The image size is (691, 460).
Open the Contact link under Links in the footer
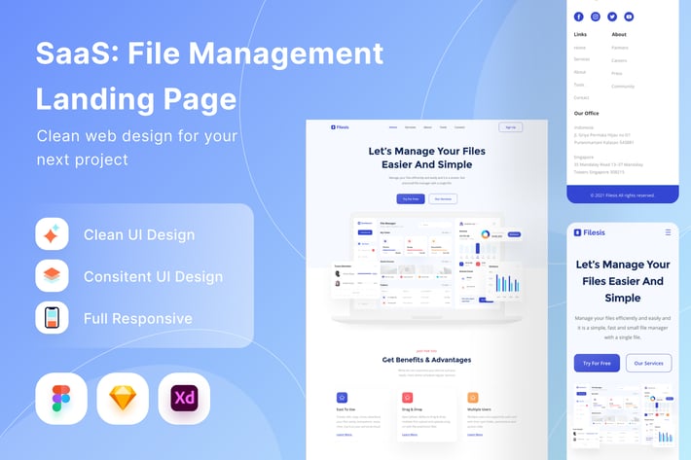coord(581,97)
